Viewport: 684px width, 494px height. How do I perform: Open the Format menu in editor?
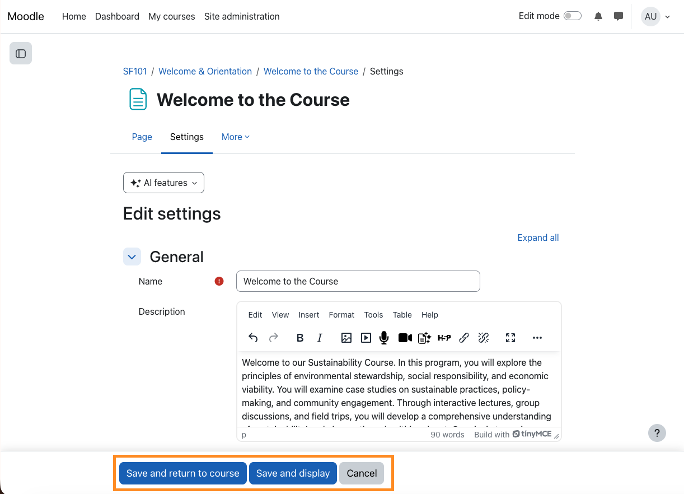(x=341, y=315)
